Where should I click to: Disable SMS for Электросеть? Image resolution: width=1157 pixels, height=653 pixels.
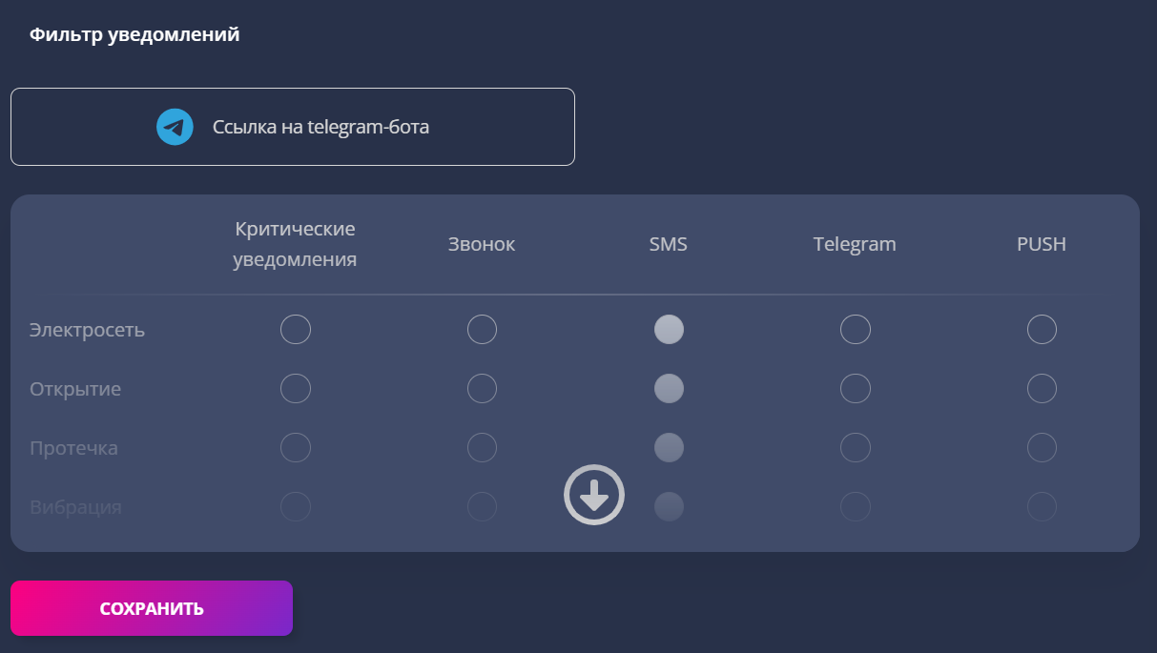[x=669, y=330]
